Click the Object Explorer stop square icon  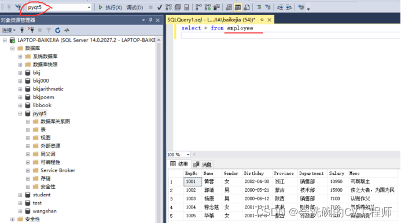40,30
